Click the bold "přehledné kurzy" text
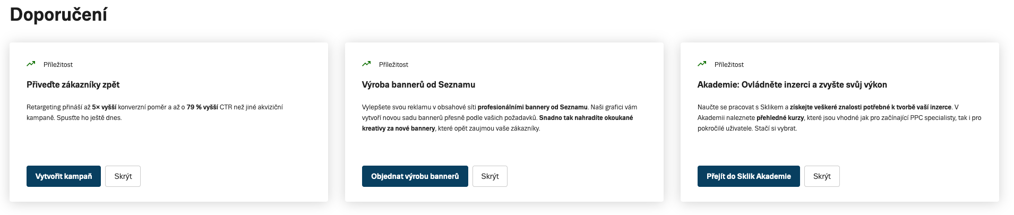The width and height of the screenshot is (1014, 215). [x=780, y=118]
